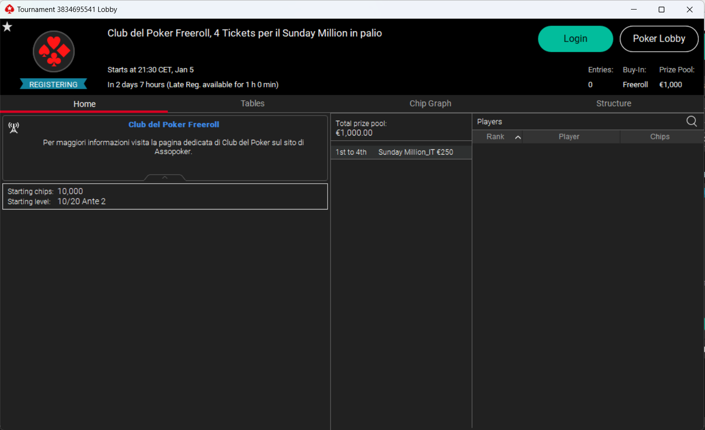Open player search magnifier icon

[x=691, y=121]
